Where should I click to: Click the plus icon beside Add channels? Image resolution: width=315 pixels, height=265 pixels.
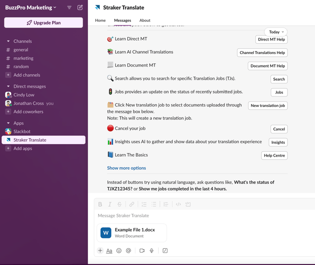coord(8,75)
